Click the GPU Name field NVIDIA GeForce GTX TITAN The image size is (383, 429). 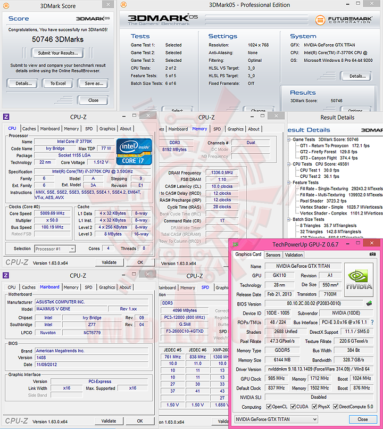click(x=303, y=266)
